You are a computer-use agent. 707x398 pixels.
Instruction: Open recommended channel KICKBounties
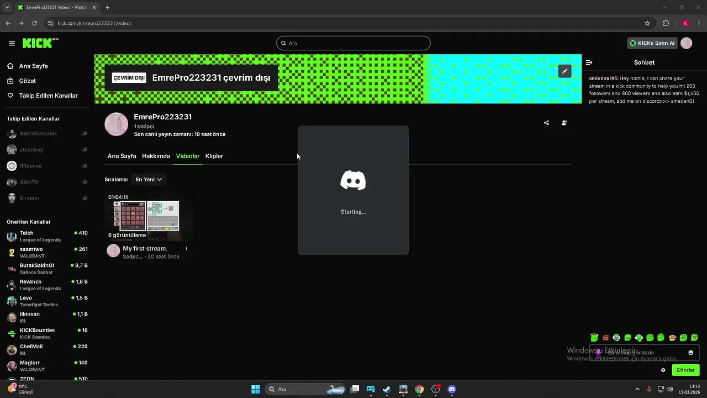[47, 333]
